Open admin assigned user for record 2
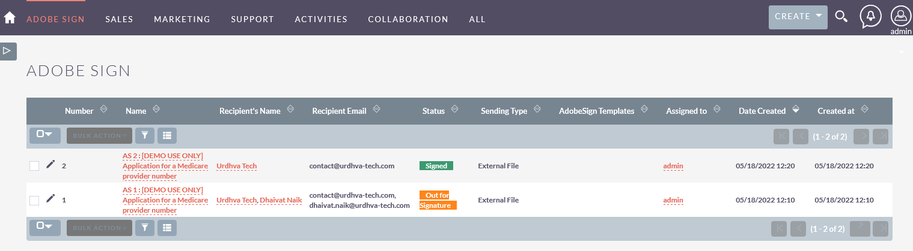 pyautogui.click(x=673, y=166)
